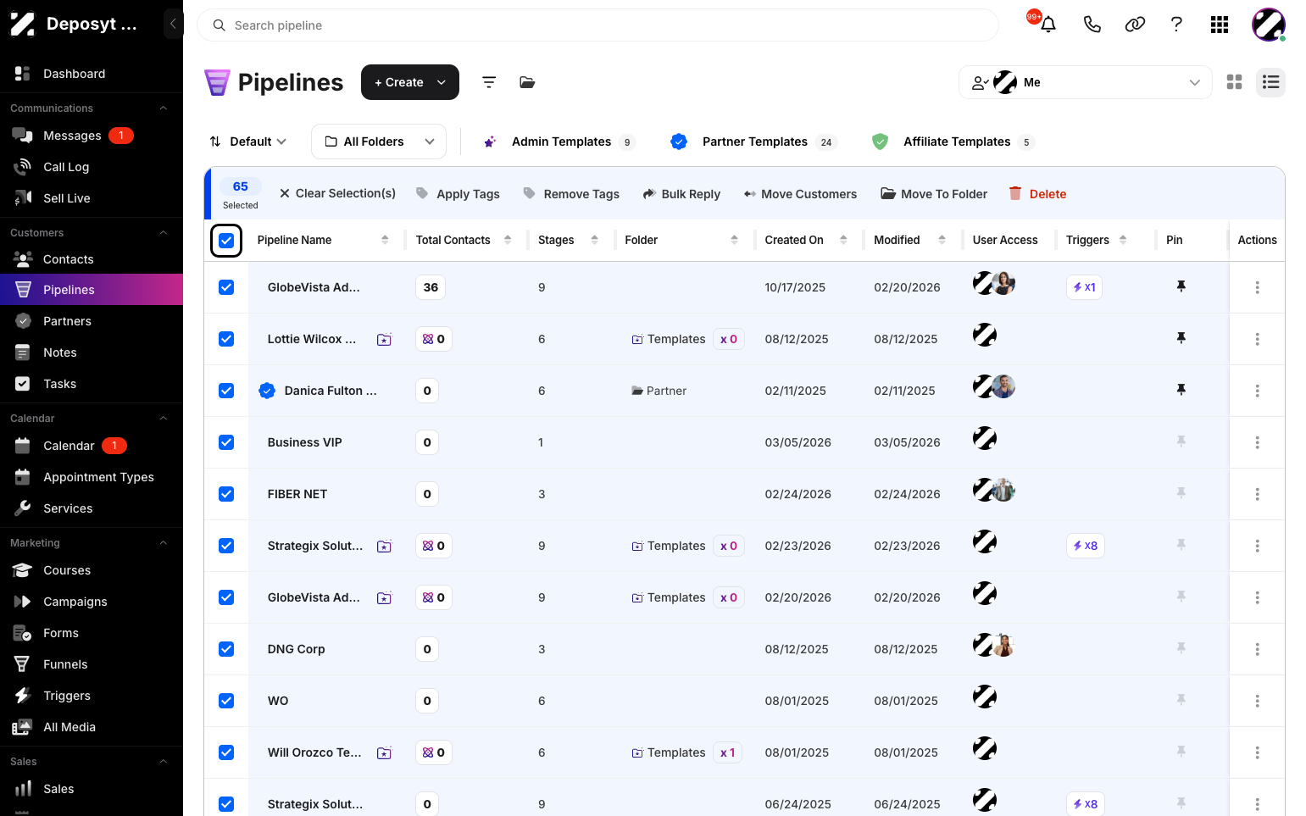
Task: Uncheck the Danica Fulton row checkbox
Action: pos(226,391)
